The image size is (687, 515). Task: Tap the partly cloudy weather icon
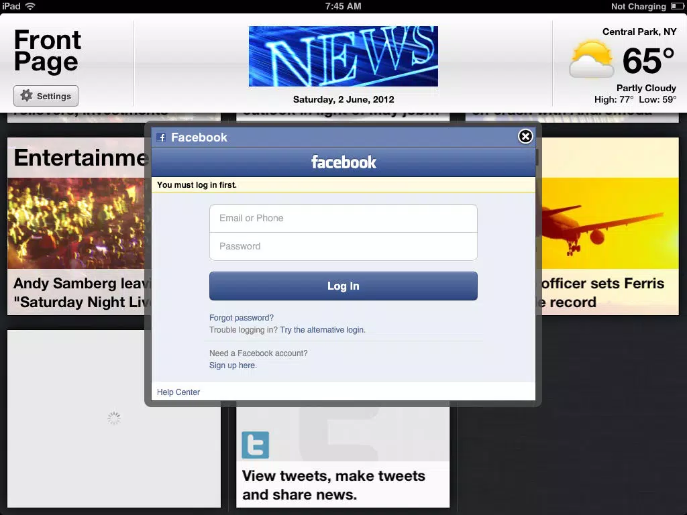(592, 59)
